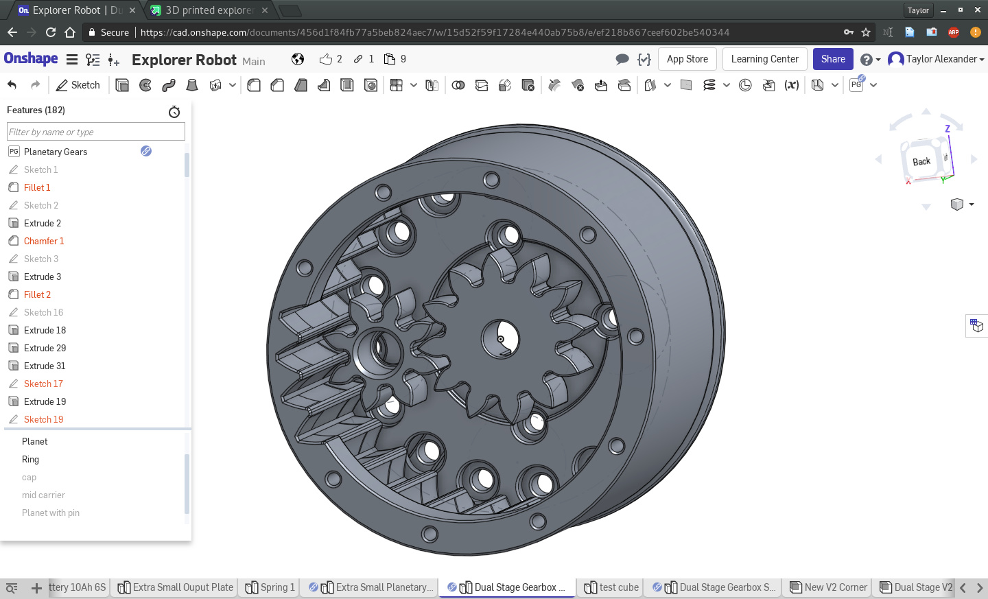Open the comments speech bubble

pyautogui.click(x=622, y=59)
